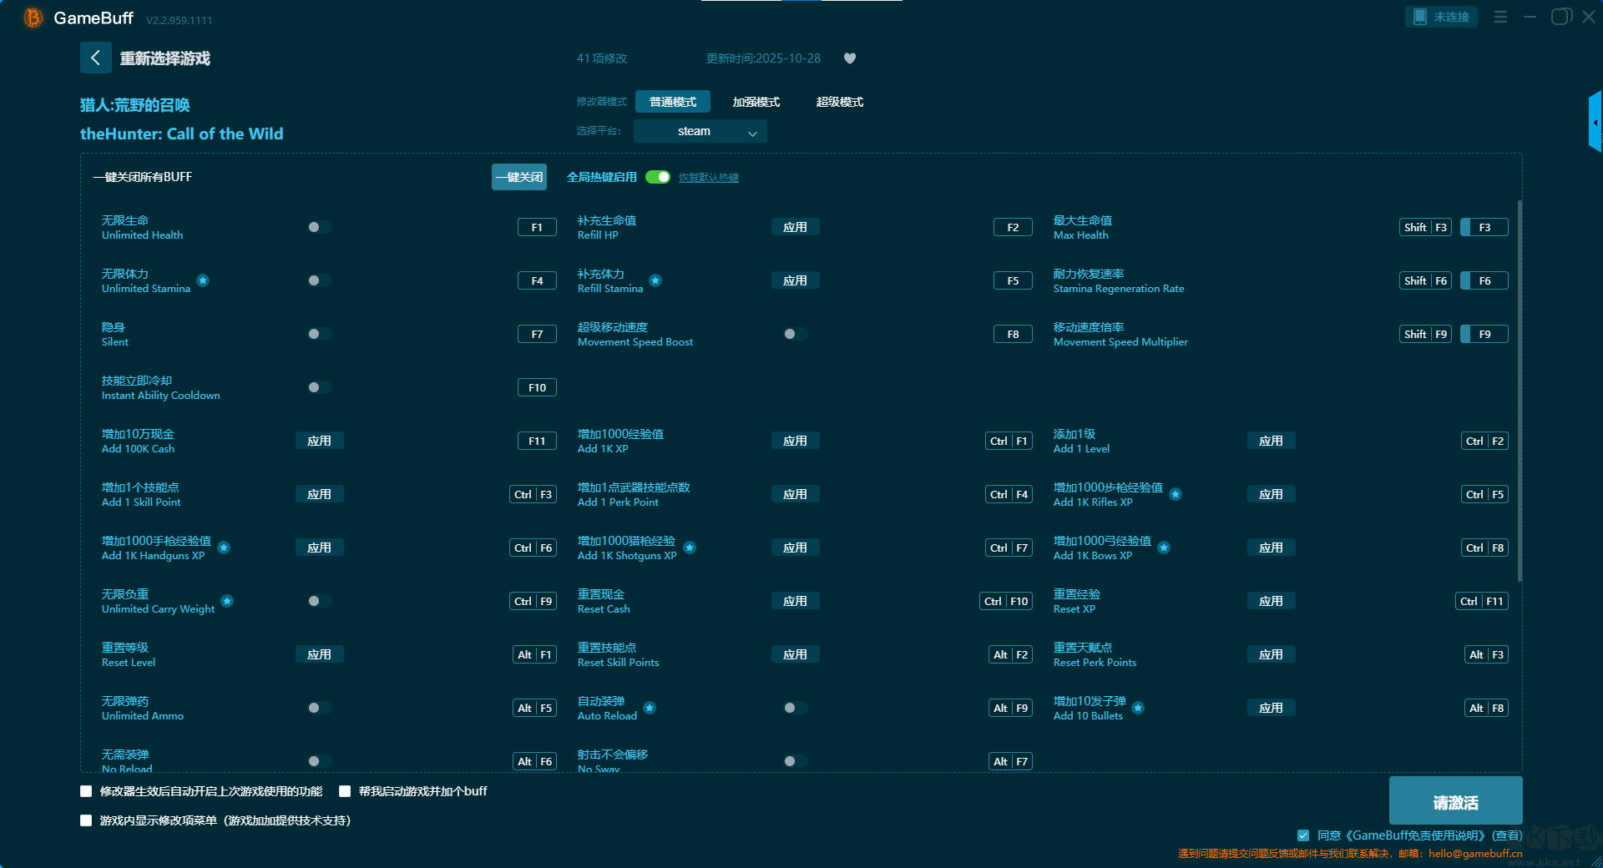The image size is (1603, 868).
Task: Click the GameBuff logo icon
Action: pos(33,18)
